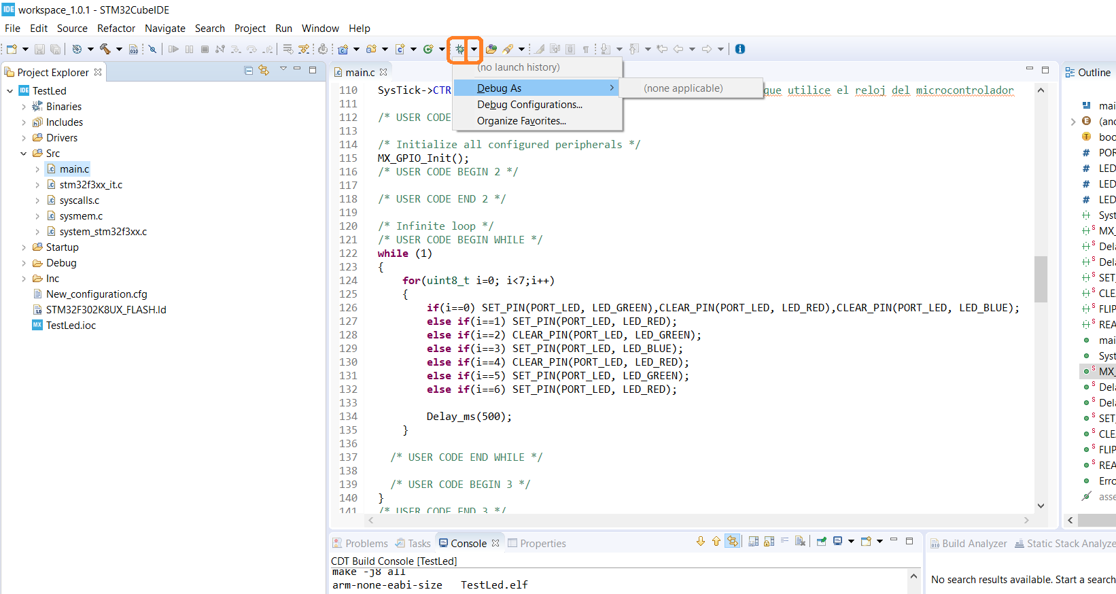Image resolution: width=1116 pixels, height=594 pixels.
Task: Select STM32F302K8UX_FLASH.ld file
Action: point(106,310)
